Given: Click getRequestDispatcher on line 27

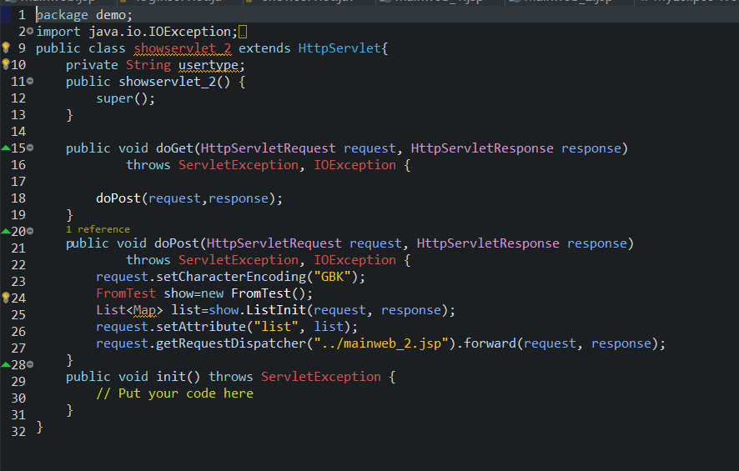Looking at the screenshot, I should [231, 343].
